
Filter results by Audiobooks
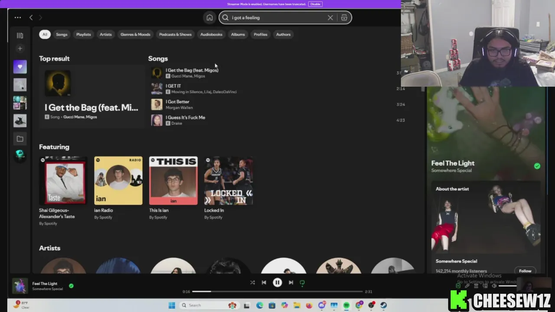[x=211, y=34]
